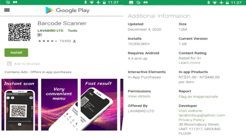Image resolution: width=246 pixels, height=138 pixels.
Task: Open the hamburger navigation menu
Action: tap(7, 10)
